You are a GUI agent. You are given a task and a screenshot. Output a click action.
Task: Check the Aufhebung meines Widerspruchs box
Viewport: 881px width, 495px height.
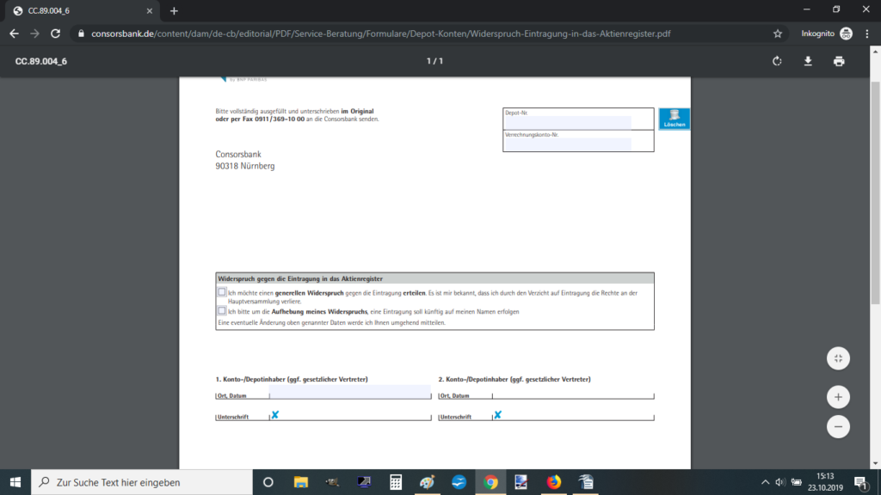coord(222,310)
